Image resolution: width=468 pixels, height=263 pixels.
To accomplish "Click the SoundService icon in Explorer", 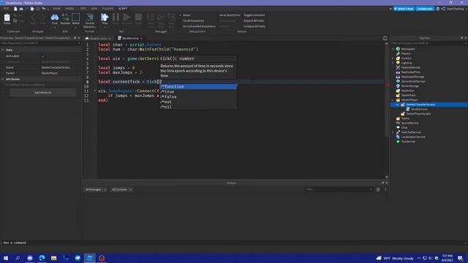I will pos(398,123).
